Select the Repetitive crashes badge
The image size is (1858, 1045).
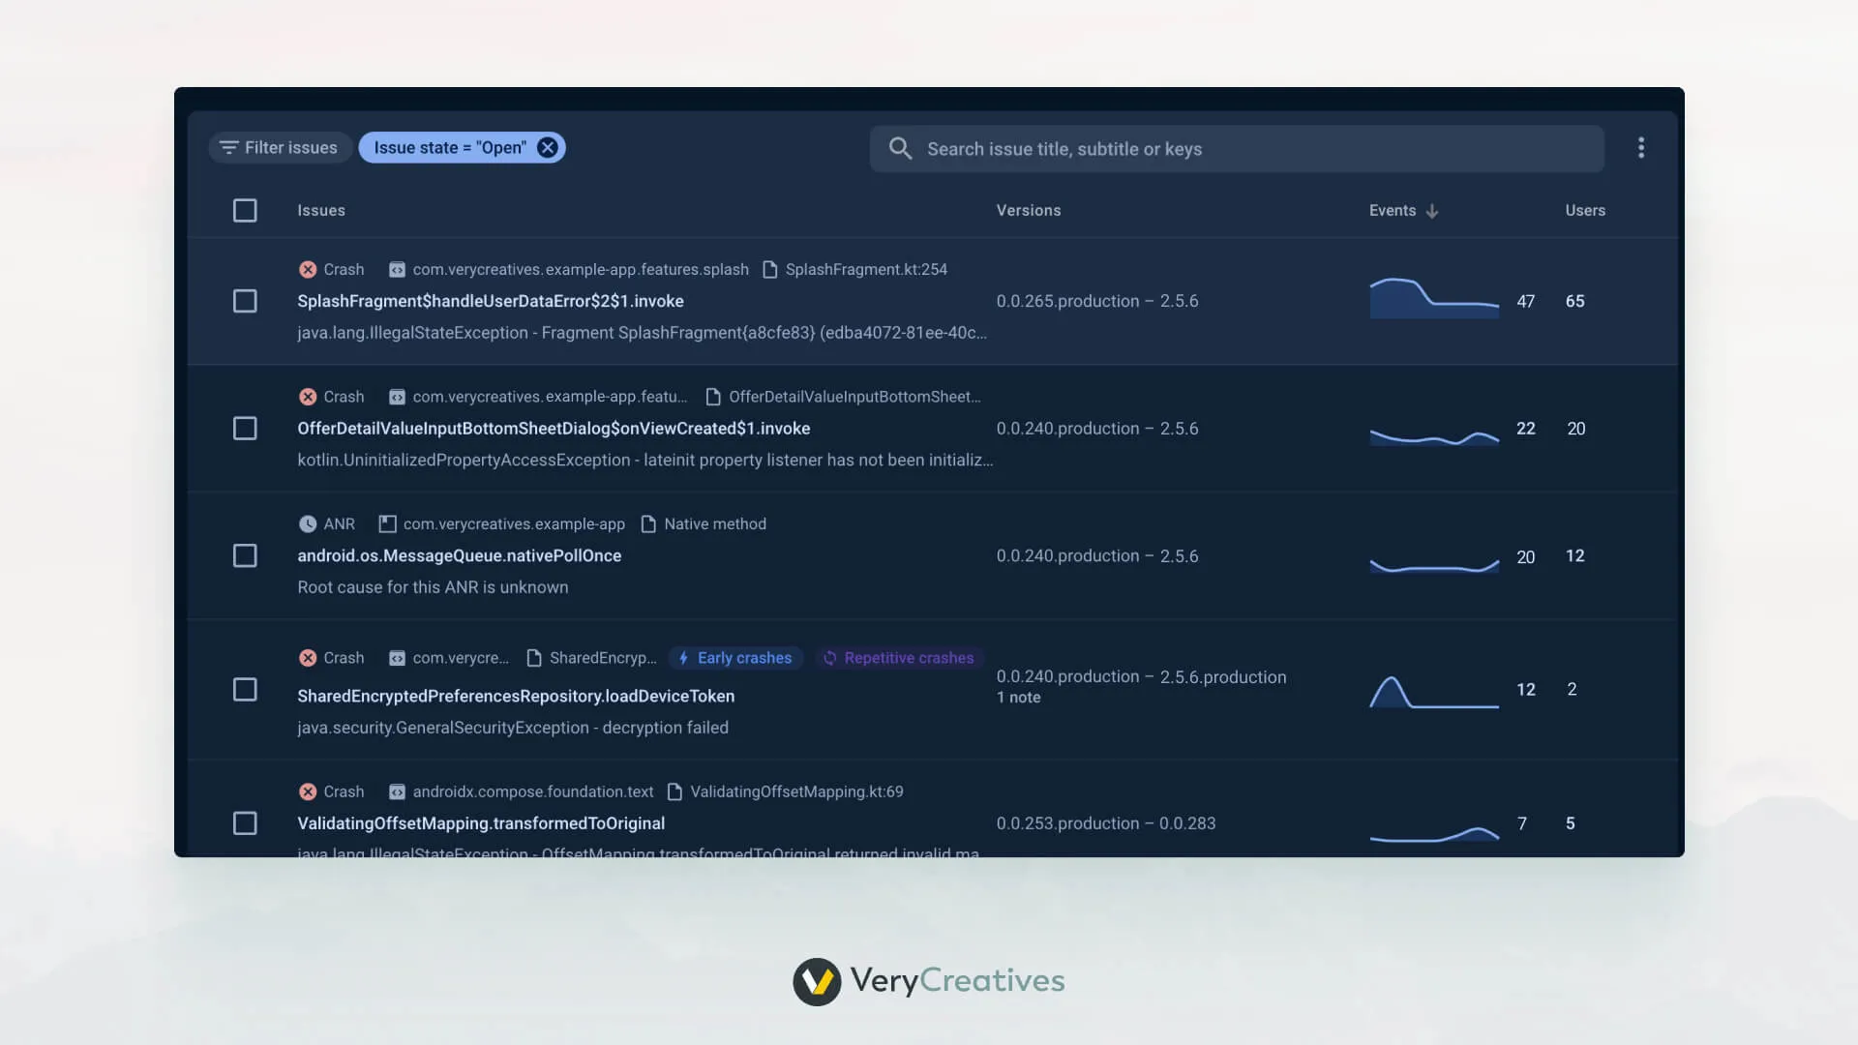(899, 658)
